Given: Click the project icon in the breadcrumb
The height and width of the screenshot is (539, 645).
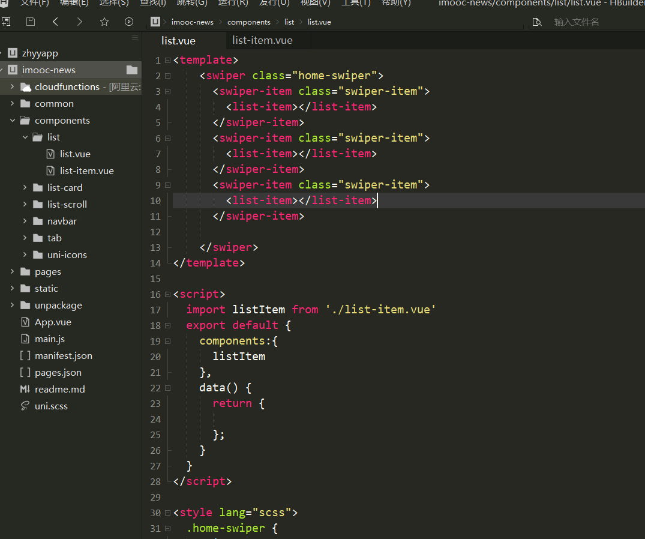Looking at the screenshot, I should pyautogui.click(x=155, y=22).
